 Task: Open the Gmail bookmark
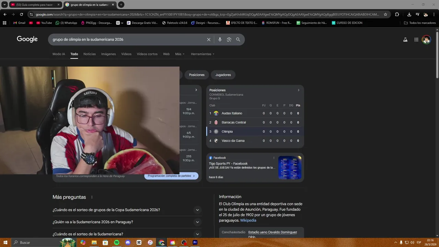coord(19,23)
